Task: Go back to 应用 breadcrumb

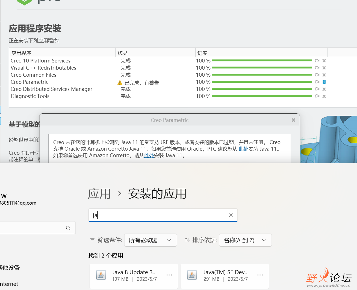Action: pos(99,194)
